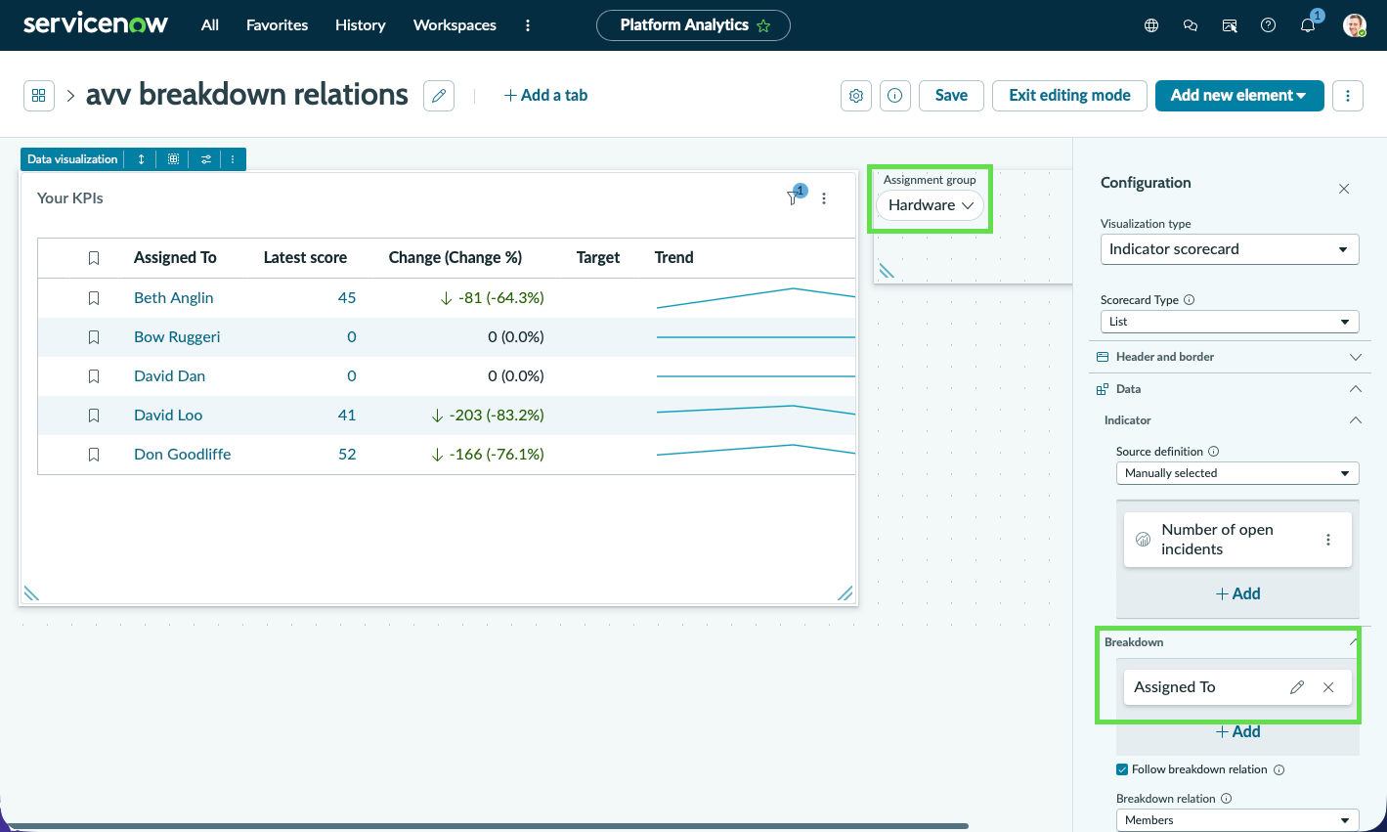Open the All menu
Viewport: 1387px width, 832px height.
pyautogui.click(x=210, y=25)
